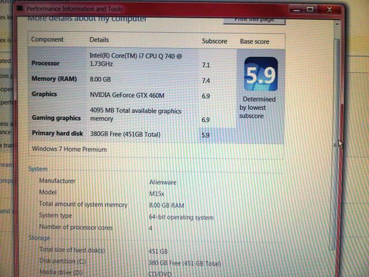
Task: Click the scrollbar up arrow
Action: [x=337, y=24]
